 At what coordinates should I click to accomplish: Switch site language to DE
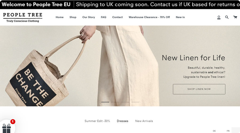(214, 131)
